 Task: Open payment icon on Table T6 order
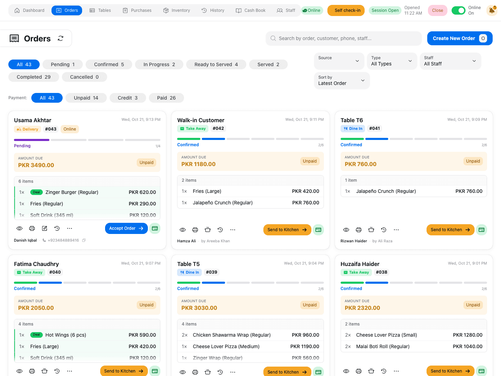click(x=482, y=230)
